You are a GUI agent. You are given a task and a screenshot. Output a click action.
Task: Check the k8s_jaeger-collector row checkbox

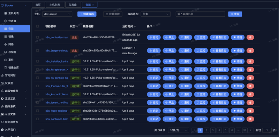pyautogui.click(x=38, y=50)
